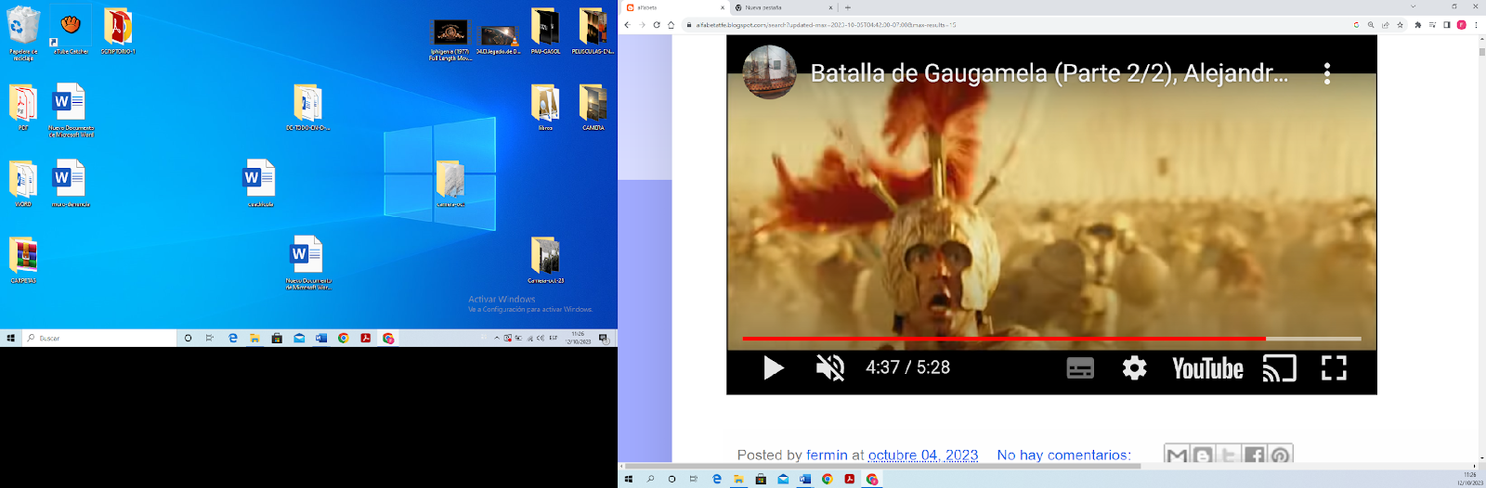Select PAU-GASOL folder on desktop
Screen dimensions: 1486x488
pyautogui.click(x=545, y=31)
